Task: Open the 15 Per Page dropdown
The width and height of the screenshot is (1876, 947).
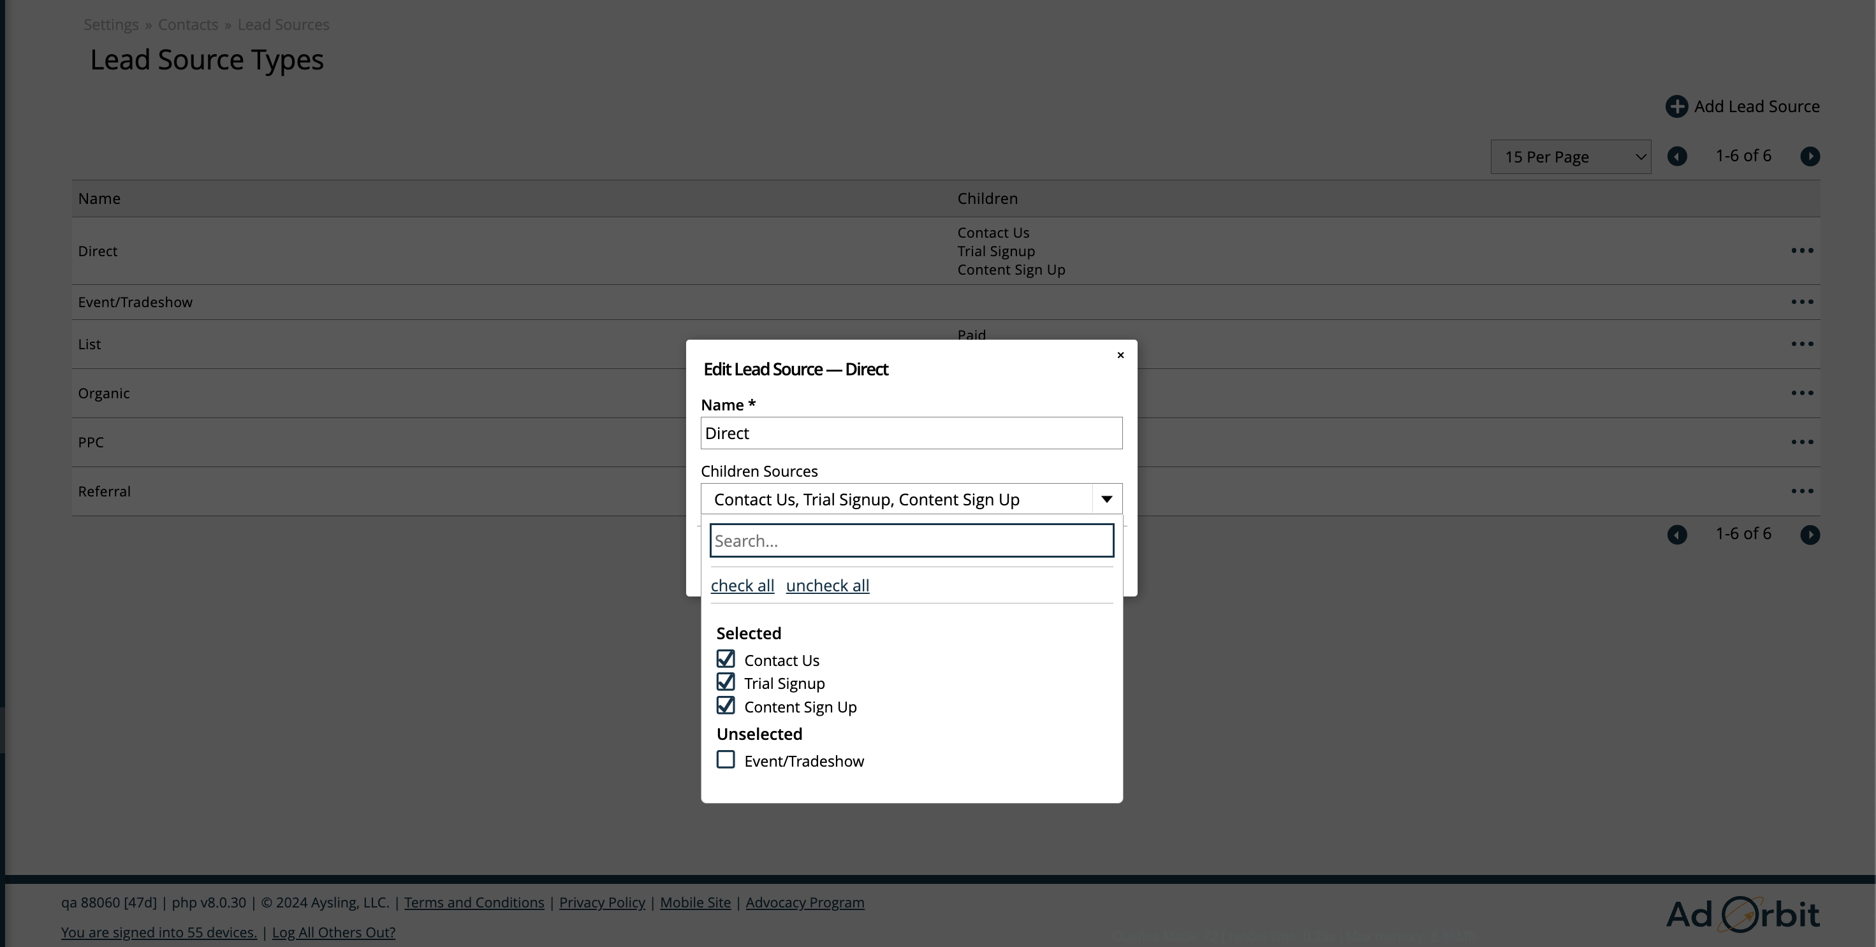Action: click(x=1570, y=157)
